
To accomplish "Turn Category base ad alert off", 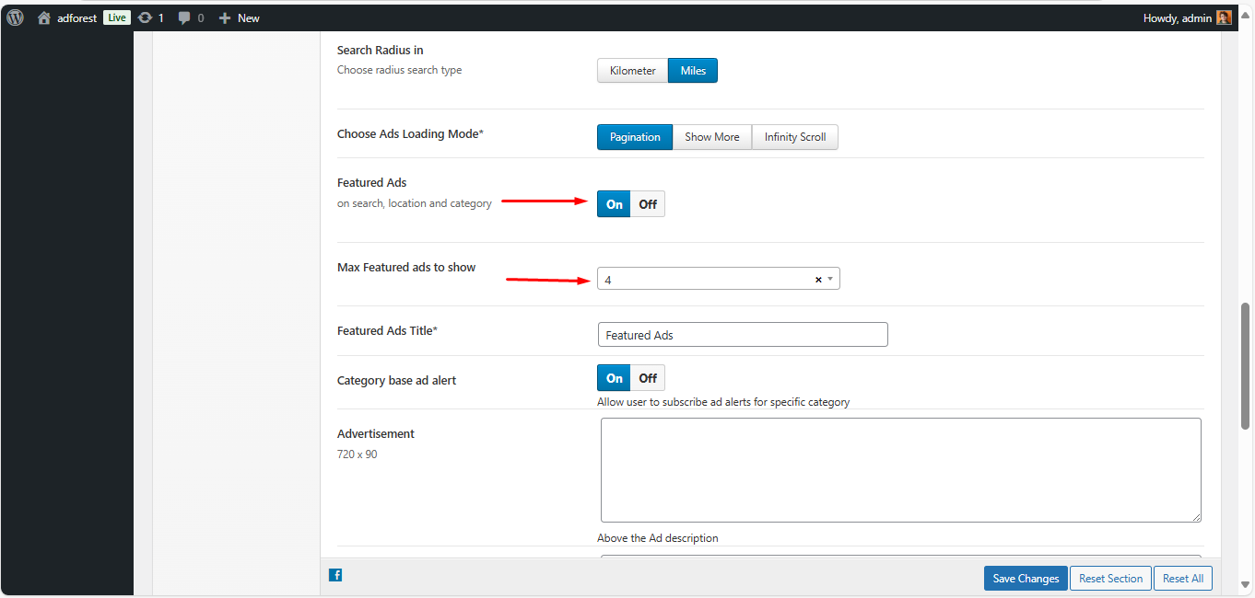I will tap(648, 378).
